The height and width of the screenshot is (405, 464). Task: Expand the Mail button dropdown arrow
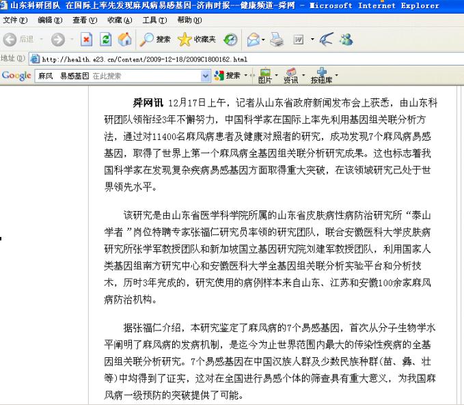263,40
